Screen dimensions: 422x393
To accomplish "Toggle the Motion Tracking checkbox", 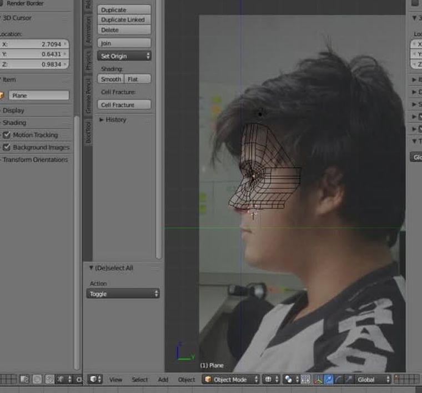I will [7, 135].
